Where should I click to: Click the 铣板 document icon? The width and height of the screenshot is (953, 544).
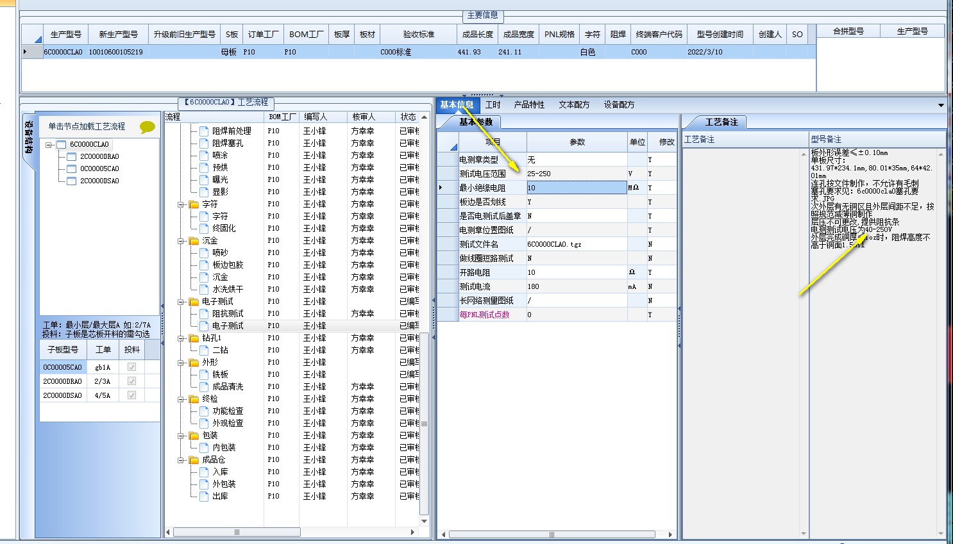[204, 374]
